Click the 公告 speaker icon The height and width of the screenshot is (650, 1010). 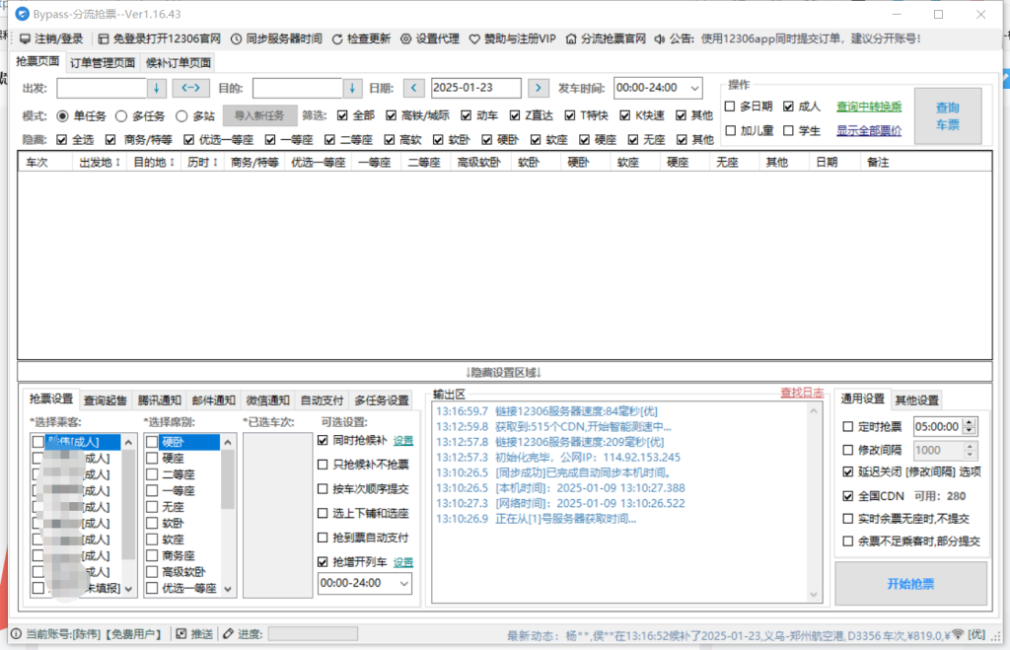659,39
